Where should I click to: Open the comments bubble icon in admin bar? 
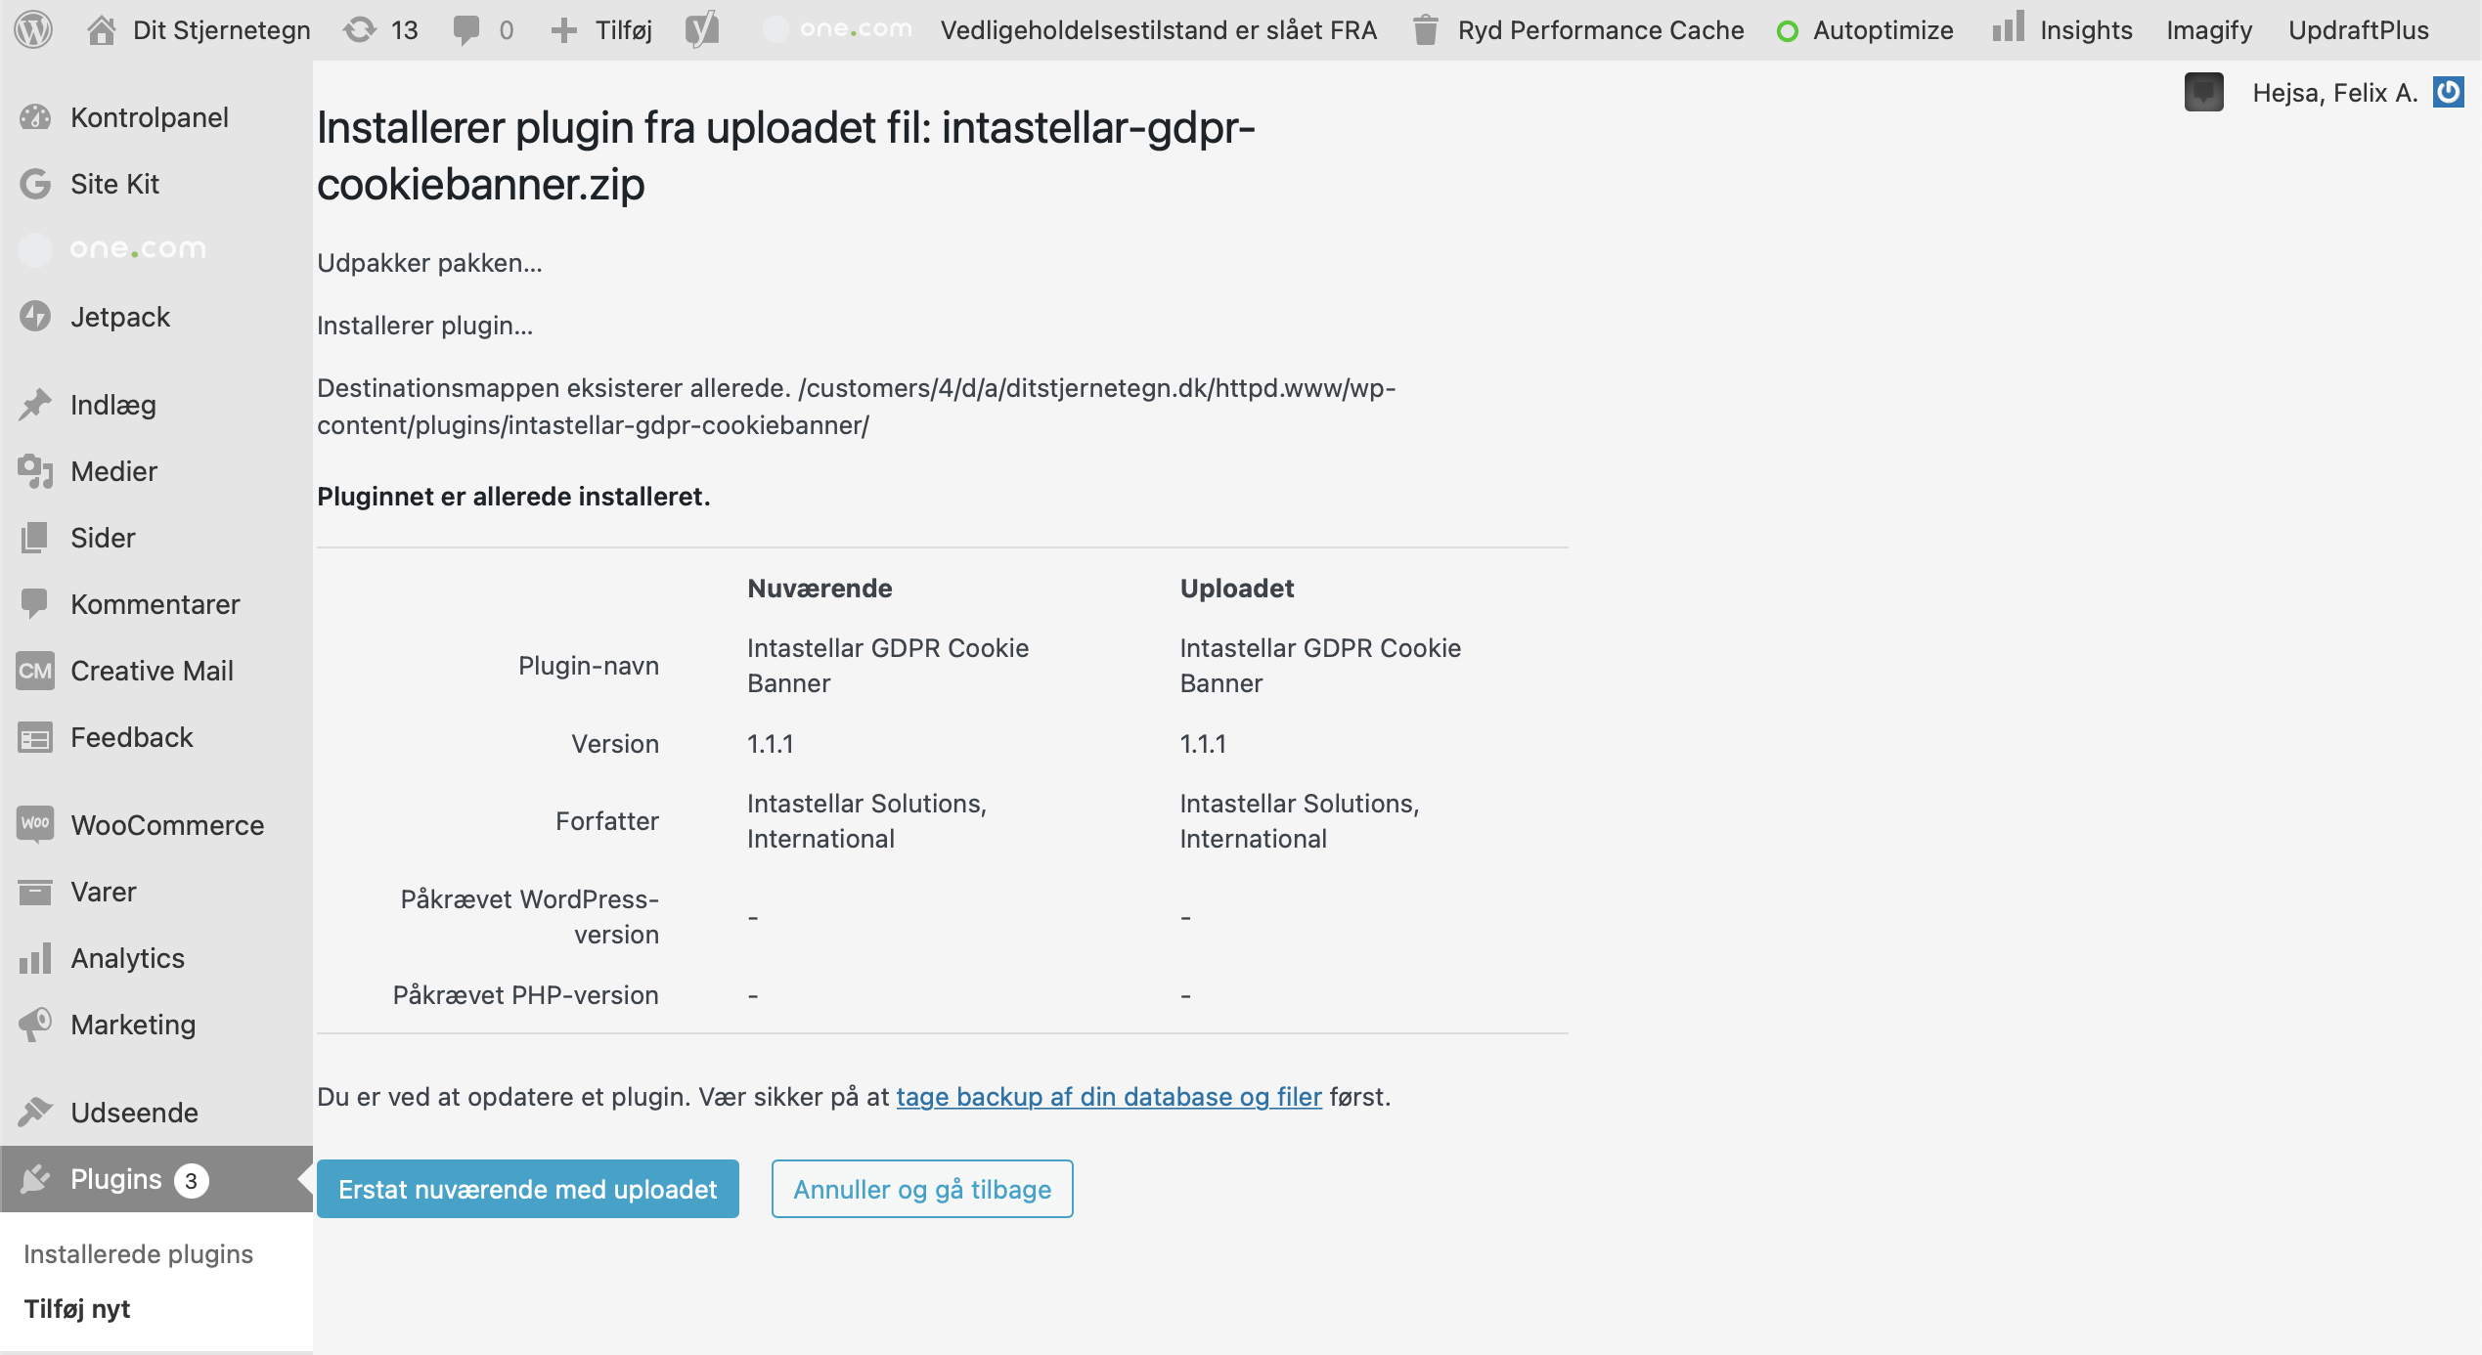click(x=466, y=30)
